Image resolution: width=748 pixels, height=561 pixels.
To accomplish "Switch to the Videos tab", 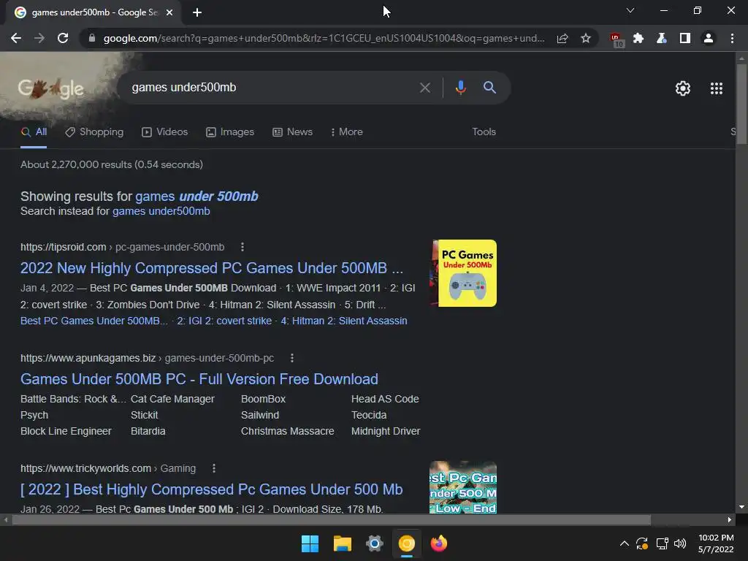I will [x=165, y=132].
